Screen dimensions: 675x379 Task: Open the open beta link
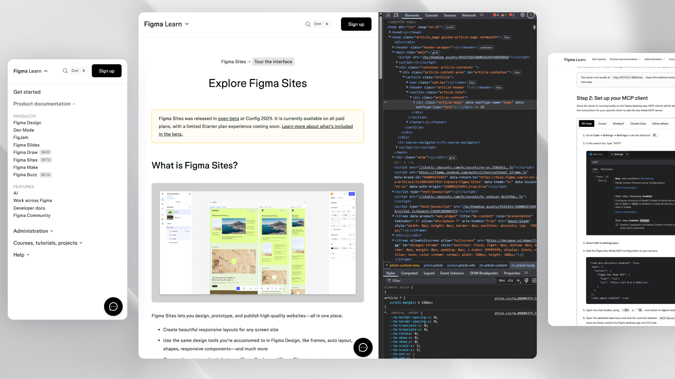[229, 118]
